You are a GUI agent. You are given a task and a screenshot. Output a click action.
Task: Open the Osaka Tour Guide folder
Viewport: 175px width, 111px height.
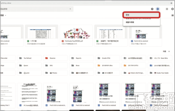pos(160,73)
